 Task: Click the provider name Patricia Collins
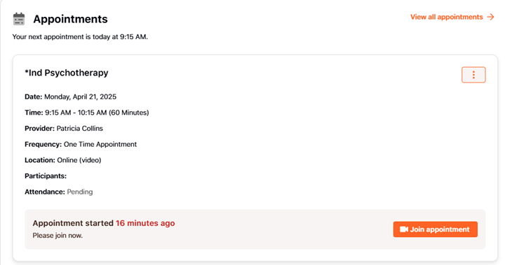click(79, 129)
